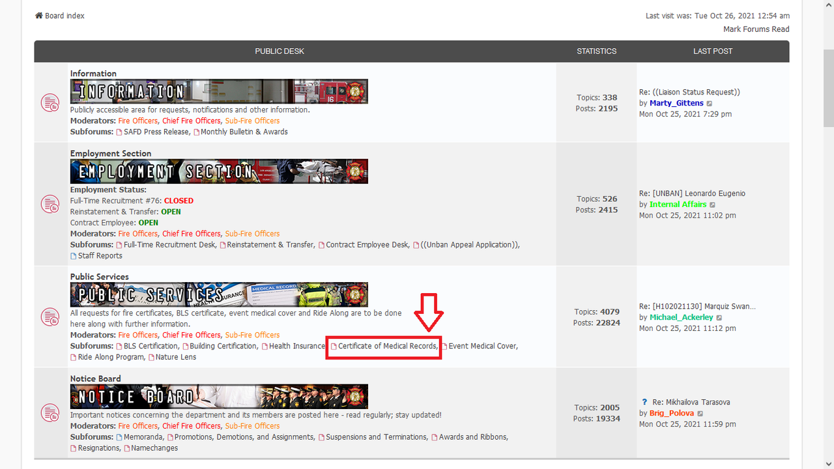The width and height of the screenshot is (834, 469).
Task: Click the INFORMATION banner image
Action: tap(219, 91)
